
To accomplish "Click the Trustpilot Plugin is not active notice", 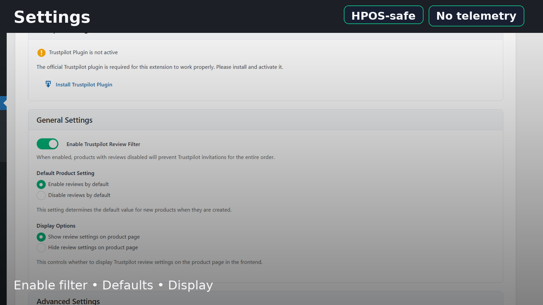I will (83, 53).
